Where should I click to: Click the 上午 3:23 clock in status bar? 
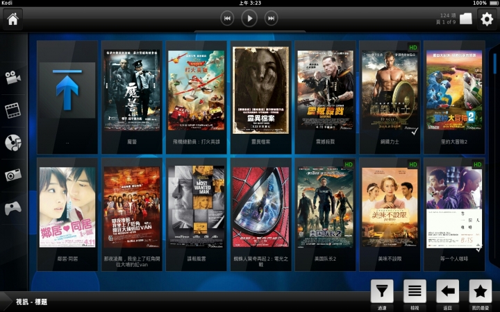point(250,3)
